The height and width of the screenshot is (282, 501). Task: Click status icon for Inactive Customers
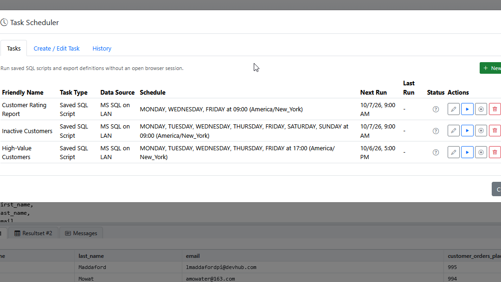[x=436, y=131]
